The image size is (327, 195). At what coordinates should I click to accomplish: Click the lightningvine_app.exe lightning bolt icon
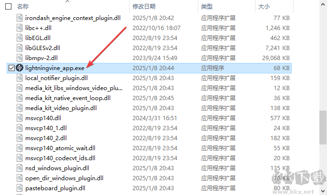[20, 68]
